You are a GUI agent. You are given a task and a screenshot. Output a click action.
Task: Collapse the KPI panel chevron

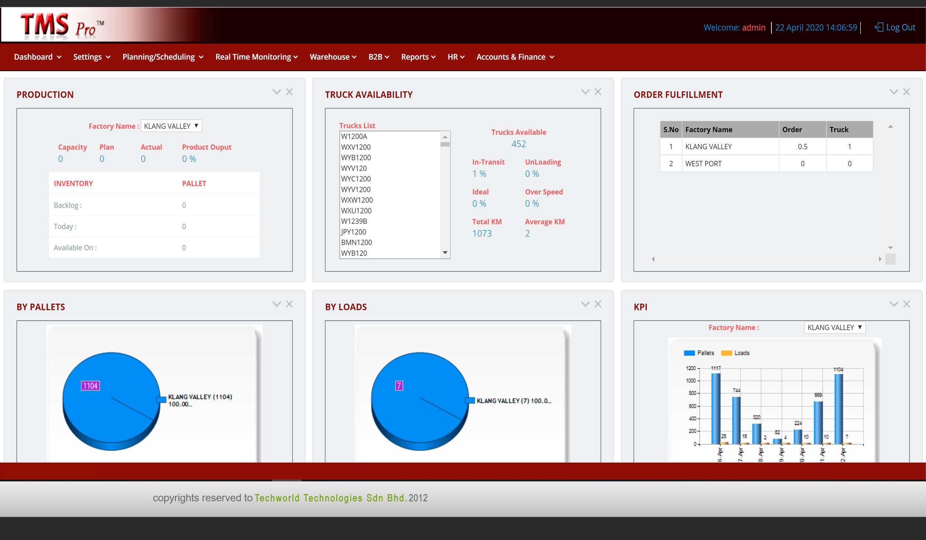894,304
